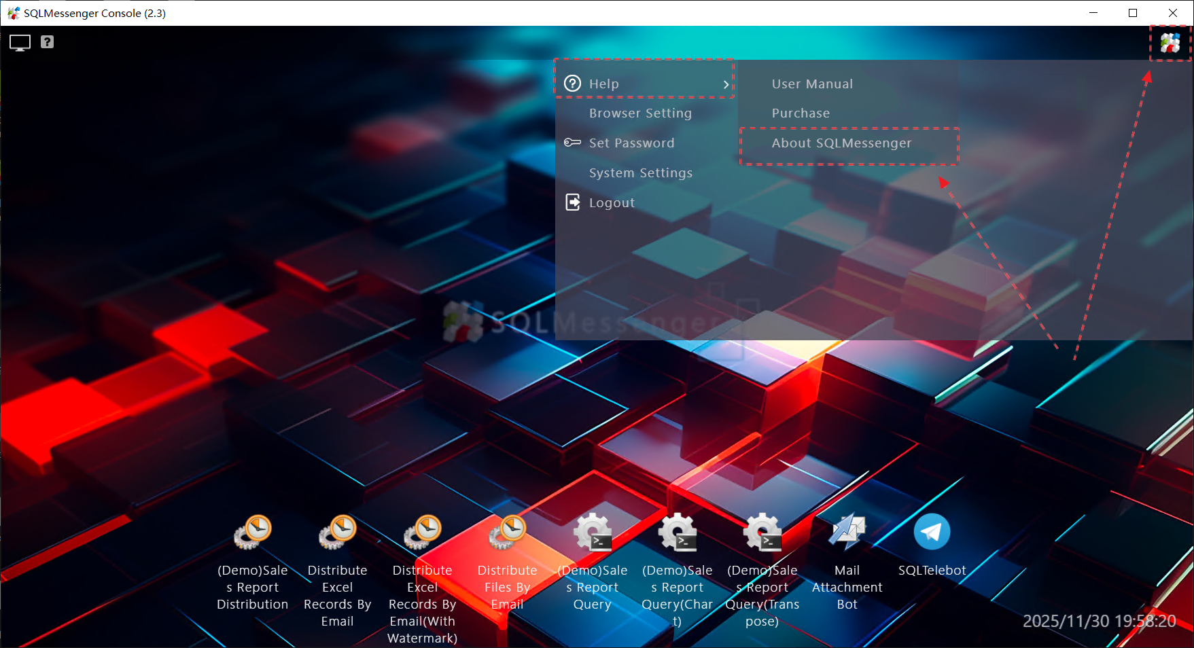This screenshot has height=648, width=1194.
Task: Click the logout door icon
Action: point(573,202)
